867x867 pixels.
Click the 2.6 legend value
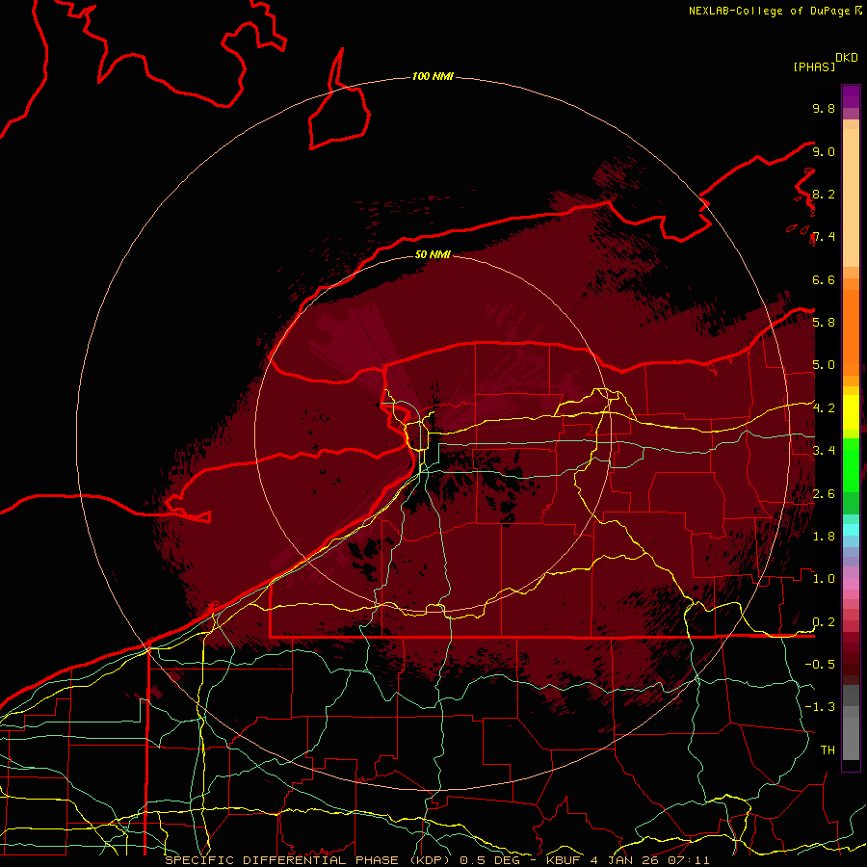click(x=824, y=494)
